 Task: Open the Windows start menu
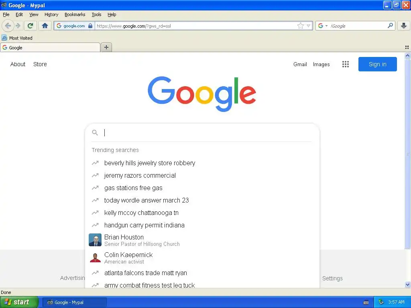(19, 302)
